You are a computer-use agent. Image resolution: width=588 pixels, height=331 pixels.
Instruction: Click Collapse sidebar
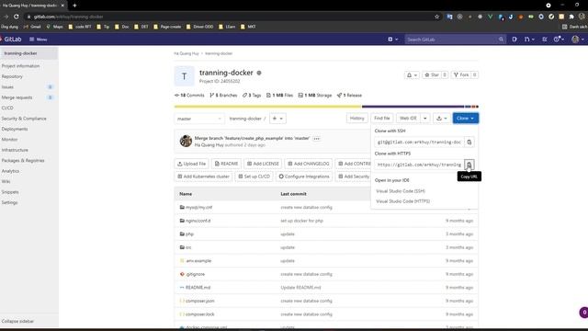[x=17, y=321]
